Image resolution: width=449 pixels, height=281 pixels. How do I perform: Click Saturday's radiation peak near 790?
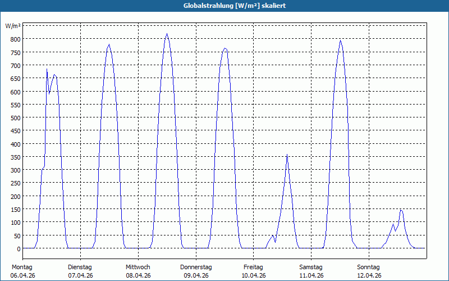[x=340, y=40]
